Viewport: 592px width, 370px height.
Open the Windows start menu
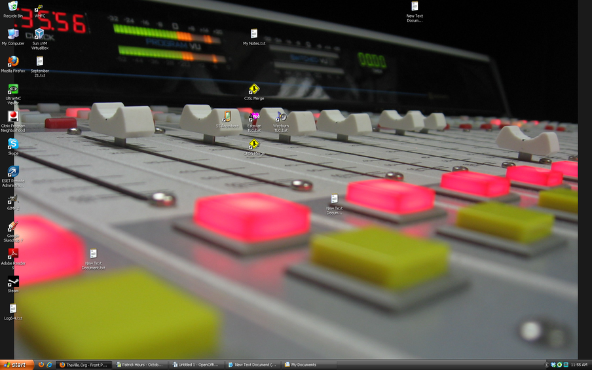17,365
